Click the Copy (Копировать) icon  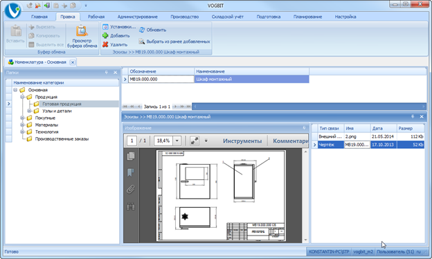click(x=31, y=35)
